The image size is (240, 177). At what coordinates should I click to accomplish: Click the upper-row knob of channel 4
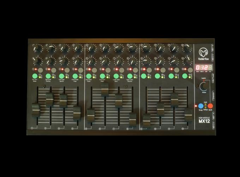click(x=78, y=49)
